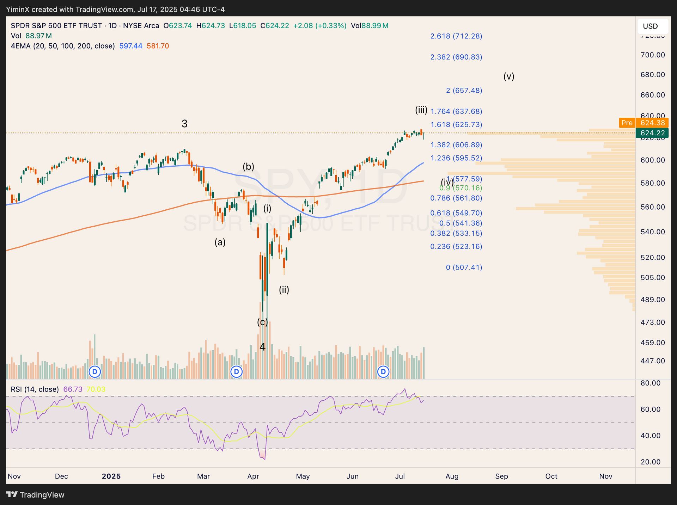Select the 2.618 (712.28) Fibonacci level

pyautogui.click(x=456, y=36)
